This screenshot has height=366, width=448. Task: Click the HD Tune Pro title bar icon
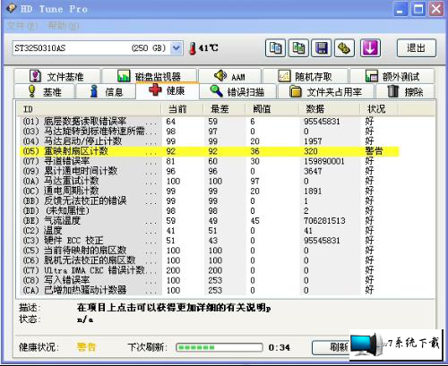pos(12,8)
